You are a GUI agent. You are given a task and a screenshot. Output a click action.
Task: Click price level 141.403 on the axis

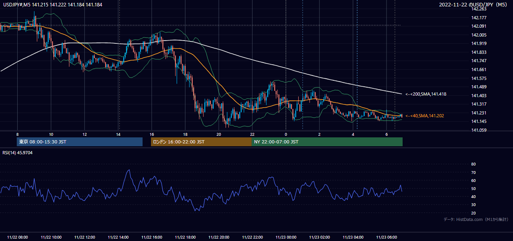coord(478,96)
